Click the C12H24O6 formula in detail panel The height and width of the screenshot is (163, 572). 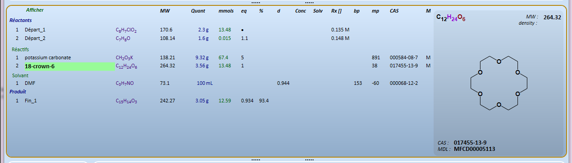pyautogui.click(x=451, y=18)
